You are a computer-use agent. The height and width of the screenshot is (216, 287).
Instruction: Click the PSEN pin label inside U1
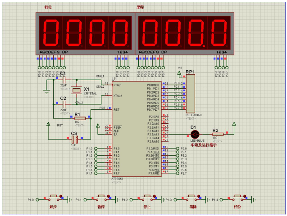click(x=118, y=127)
